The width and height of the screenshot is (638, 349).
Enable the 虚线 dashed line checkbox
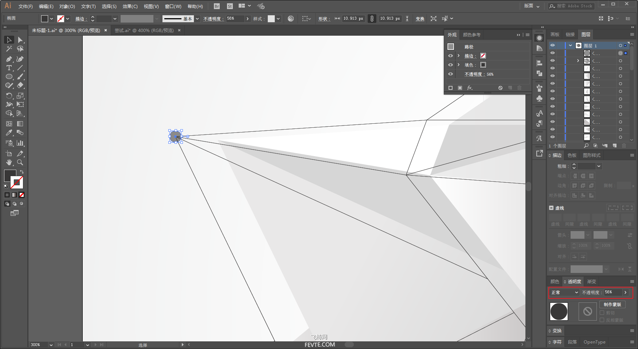(551, 208)
